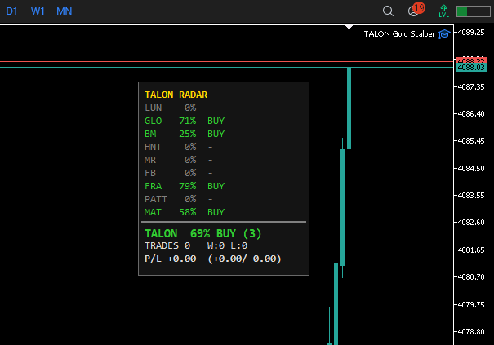Select the HNT 0% row
Image resolution: width=494 pixels, height=345 pixels.
(x=179, y=147)
